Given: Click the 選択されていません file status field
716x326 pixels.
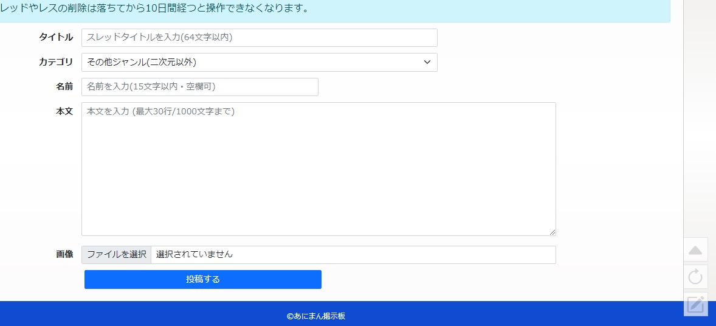Looking at the screenshot, I should [353, 255].
